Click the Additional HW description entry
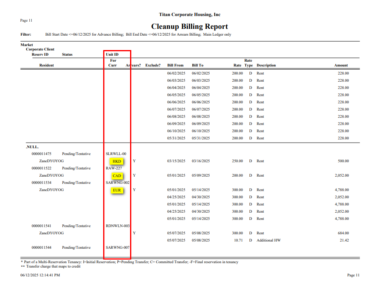 pyautogui.click(x=269, y=240)
